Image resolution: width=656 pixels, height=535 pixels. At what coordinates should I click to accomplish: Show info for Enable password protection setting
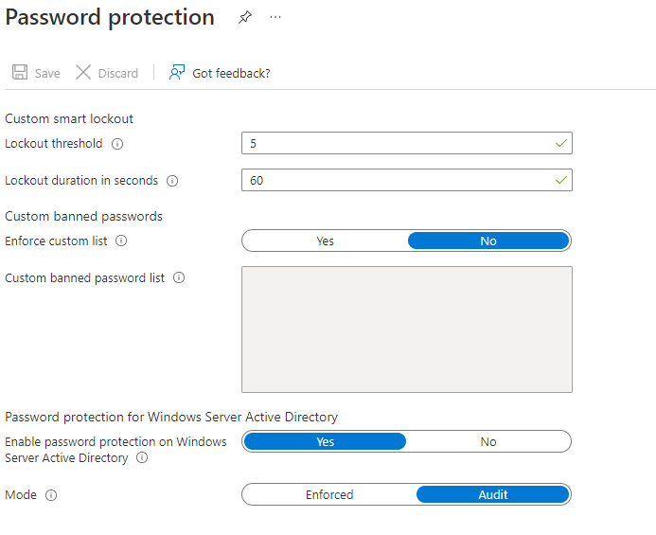142,457
